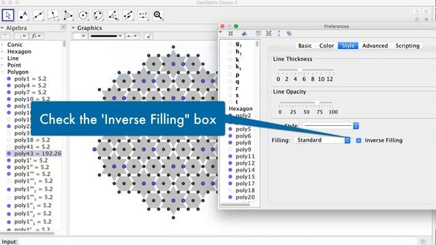Toggle visibility circle of poly4 = 5.2
The height and width of the screenshot is (245, 436).
9,86
